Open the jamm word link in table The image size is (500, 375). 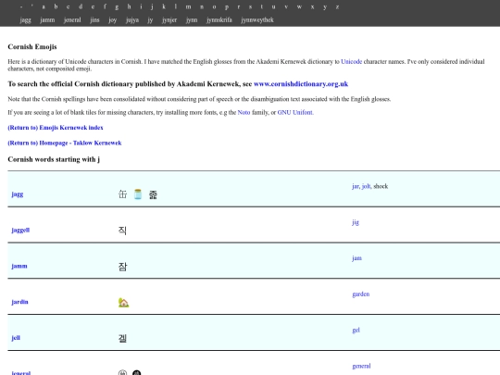click(19, 266)
